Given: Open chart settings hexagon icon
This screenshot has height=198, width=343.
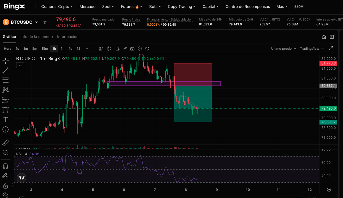Looking at the screenshot, I should [140, 49].
